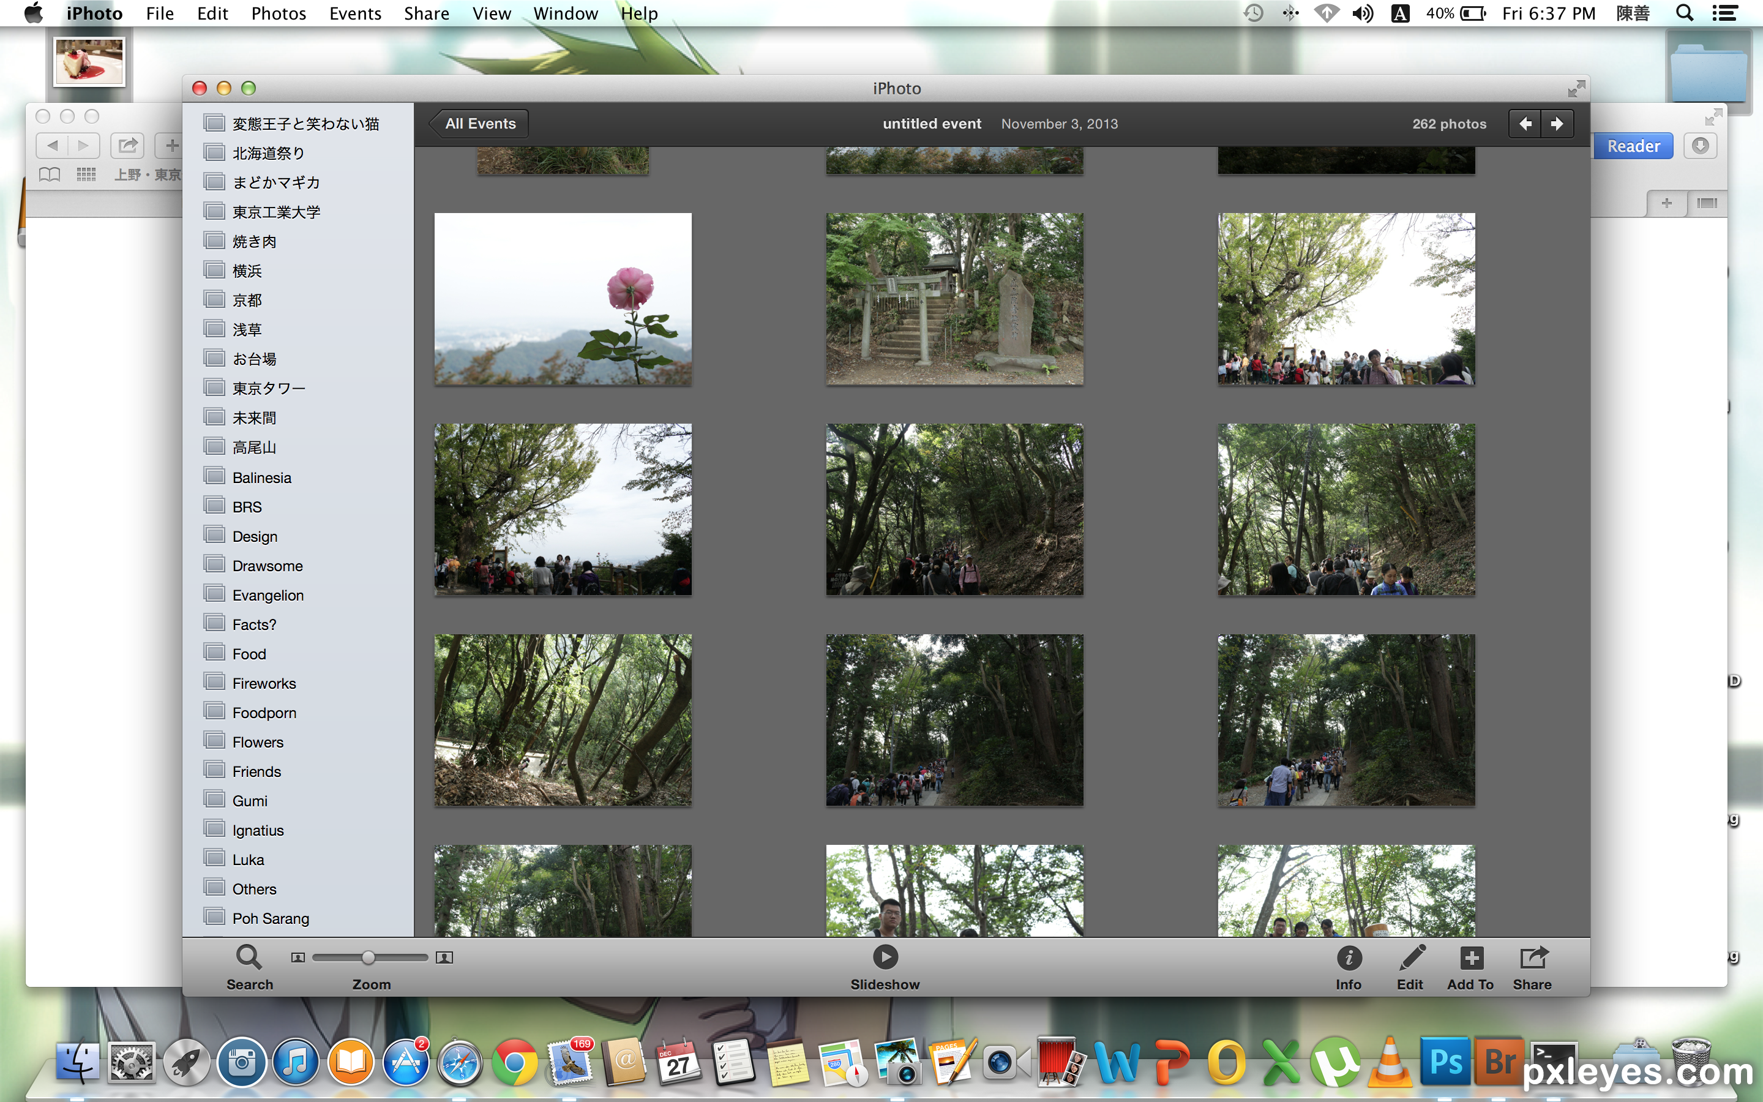Screen dimensions: 1763x1102
Task: Select the pink rose photo thumbnail
Action: click(563, 299)
